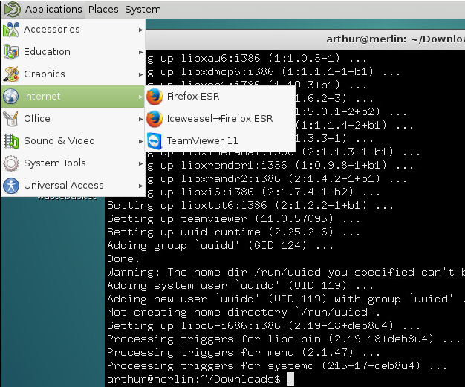Select the Accessories category label
This screenshot has width=465, height=387.
(52, 30)
